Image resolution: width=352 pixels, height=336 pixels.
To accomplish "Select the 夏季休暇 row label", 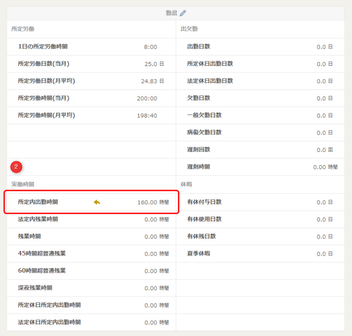I will pos(198,253).
